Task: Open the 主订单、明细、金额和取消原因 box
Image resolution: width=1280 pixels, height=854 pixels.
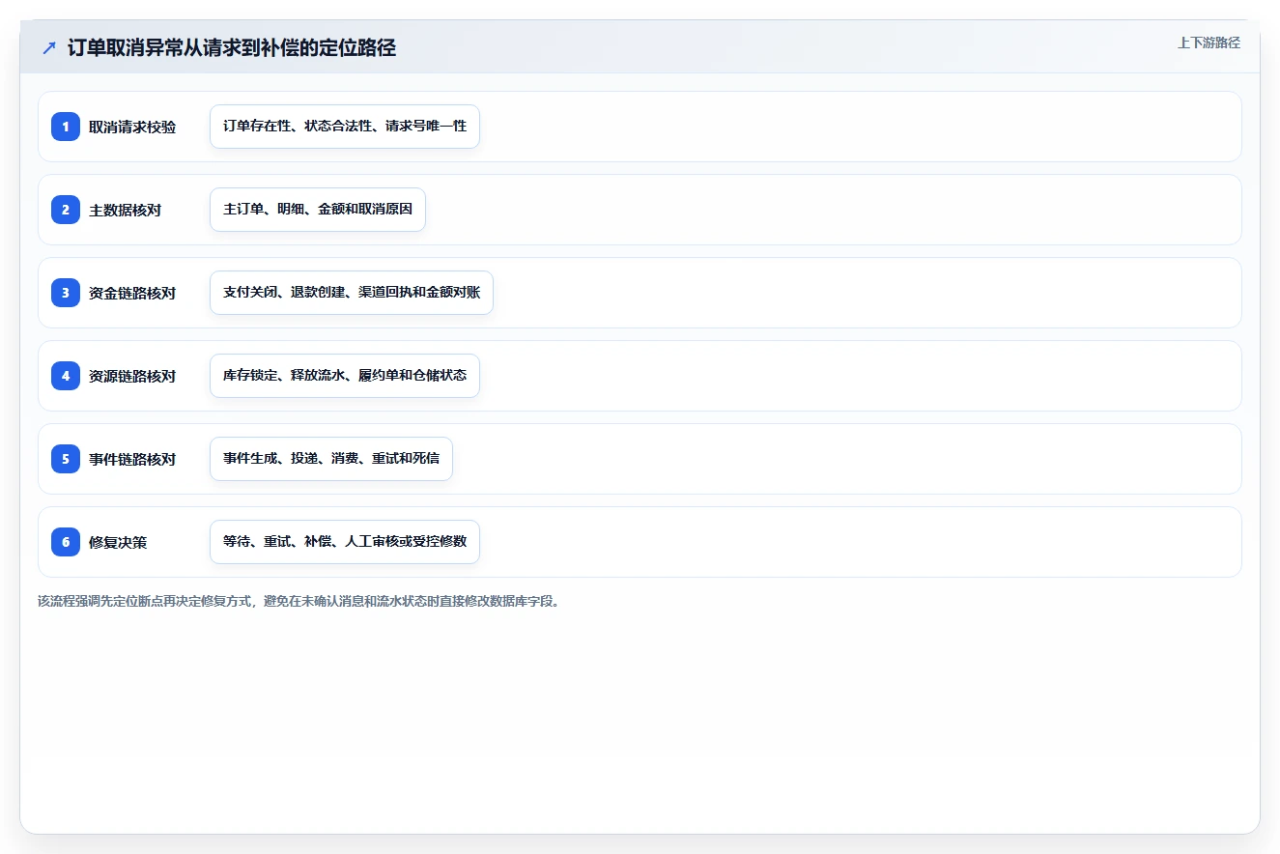Action: [318, 210]
